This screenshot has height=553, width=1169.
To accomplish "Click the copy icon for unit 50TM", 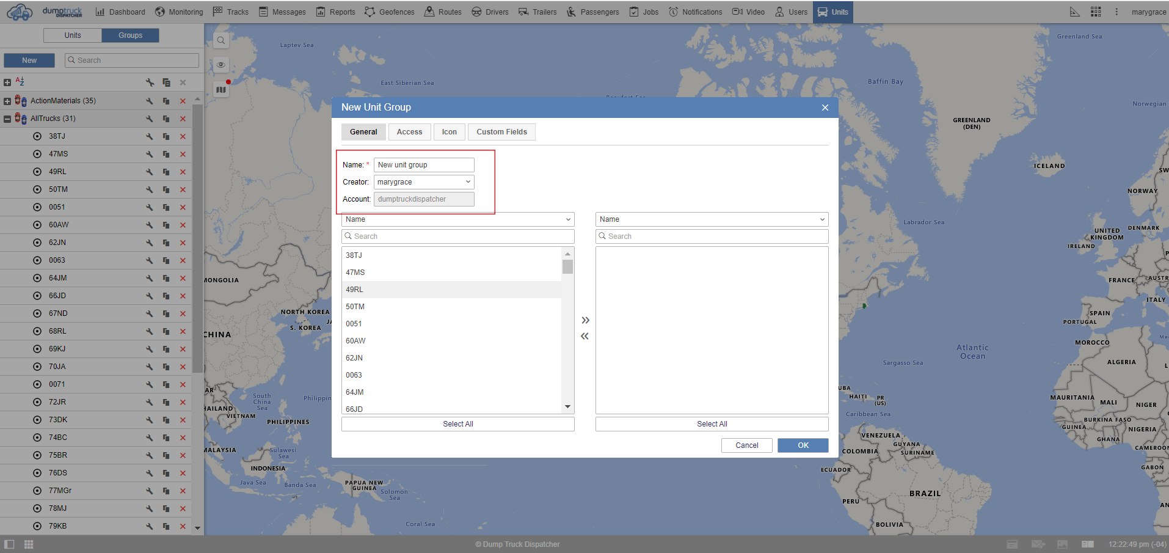I will pos(166,189).
